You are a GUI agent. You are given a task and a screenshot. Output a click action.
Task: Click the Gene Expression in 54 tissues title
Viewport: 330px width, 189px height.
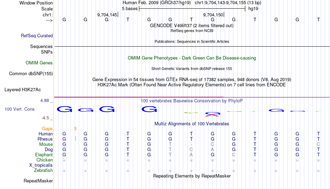pos(191,79)
